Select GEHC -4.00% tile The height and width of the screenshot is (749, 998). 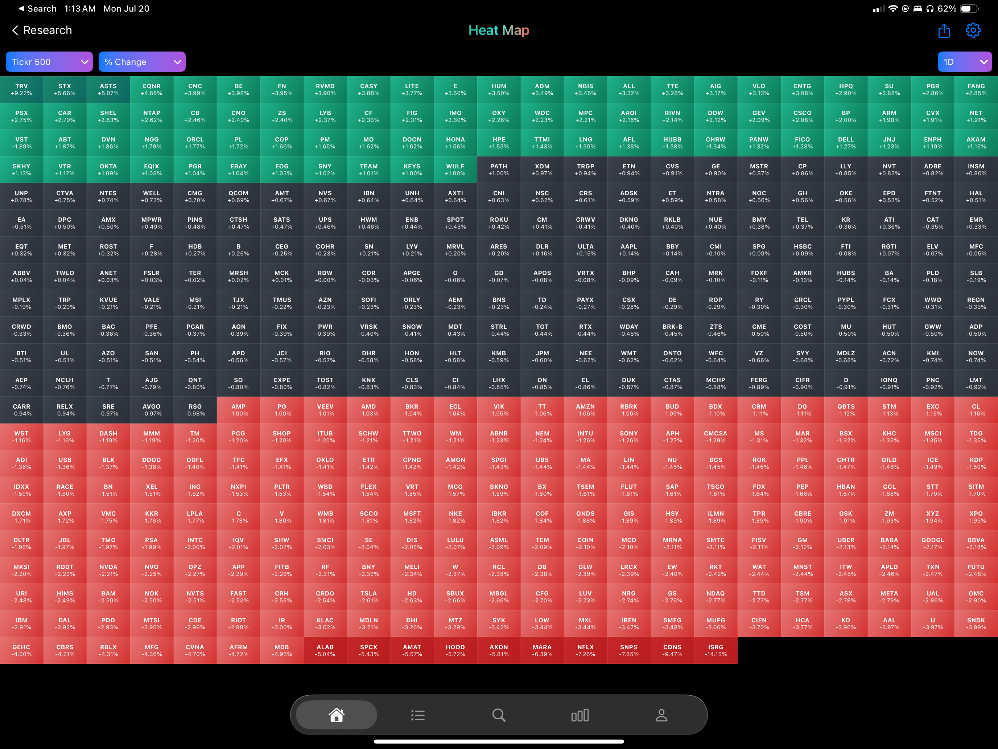[x=22, y=650]
